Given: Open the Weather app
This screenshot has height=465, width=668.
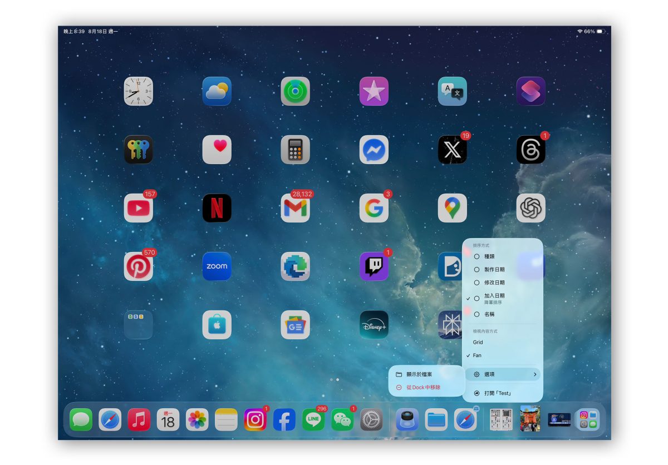Looking at the screenshot, I should coord(217,91).
